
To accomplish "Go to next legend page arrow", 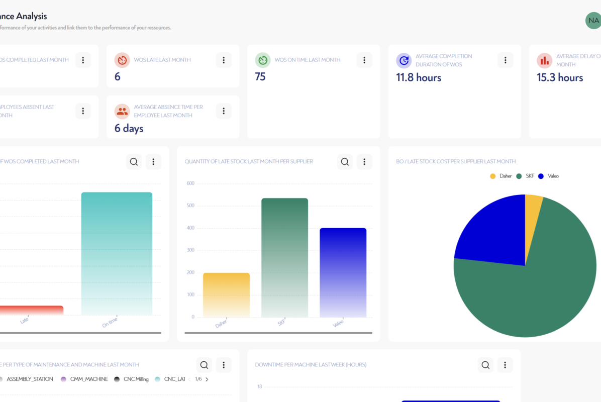I will (207, 379).
